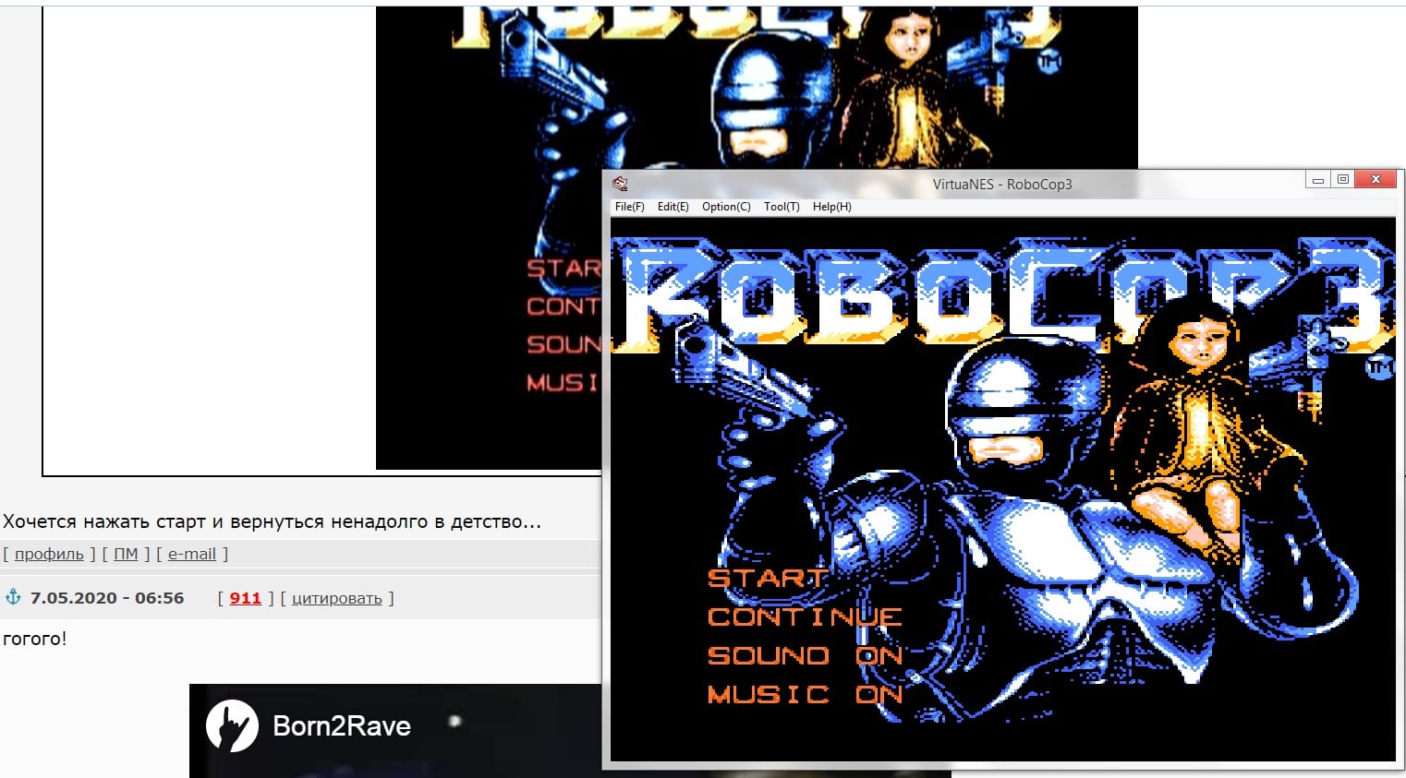This screenshot has height=778, width=1406.
Task: Click the цитировать quote link
Action: tap(337, 598)
